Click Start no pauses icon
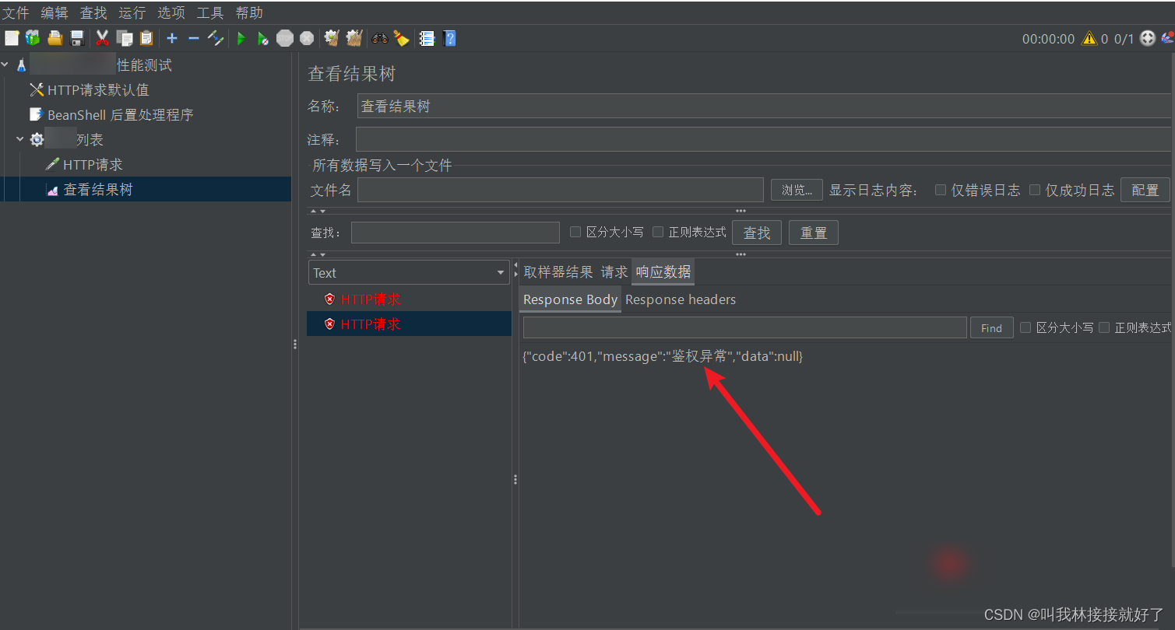Screen dimensions: 1175x630 (263, 38)
